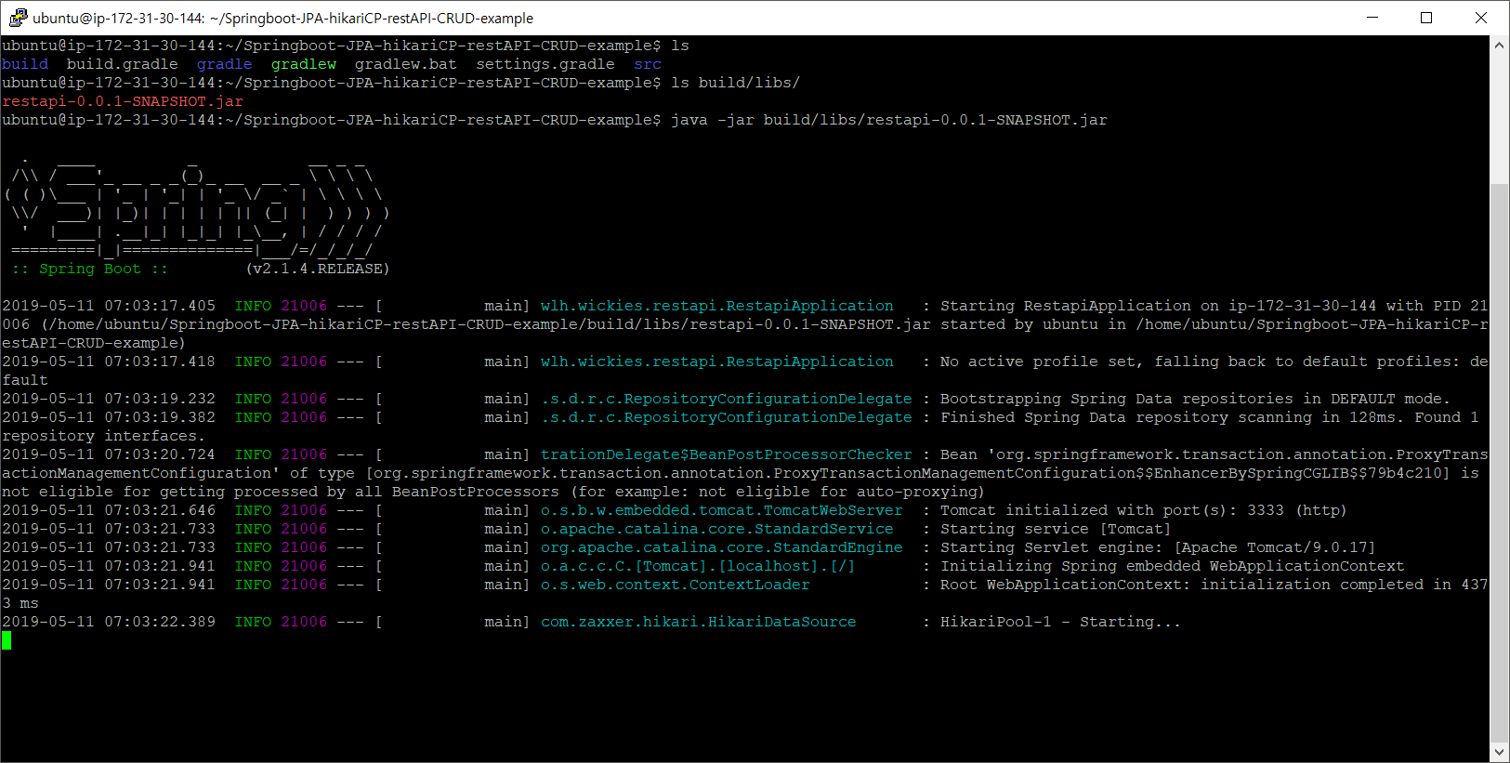Click 'HikariPool-1 - Starting...' log message

1061,622
